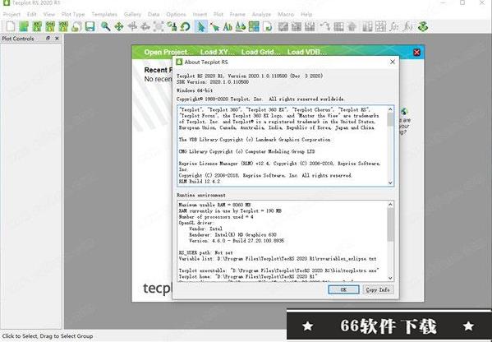Click the New blank page toolbar icon

pyautogui.click(x=11, y=26)
